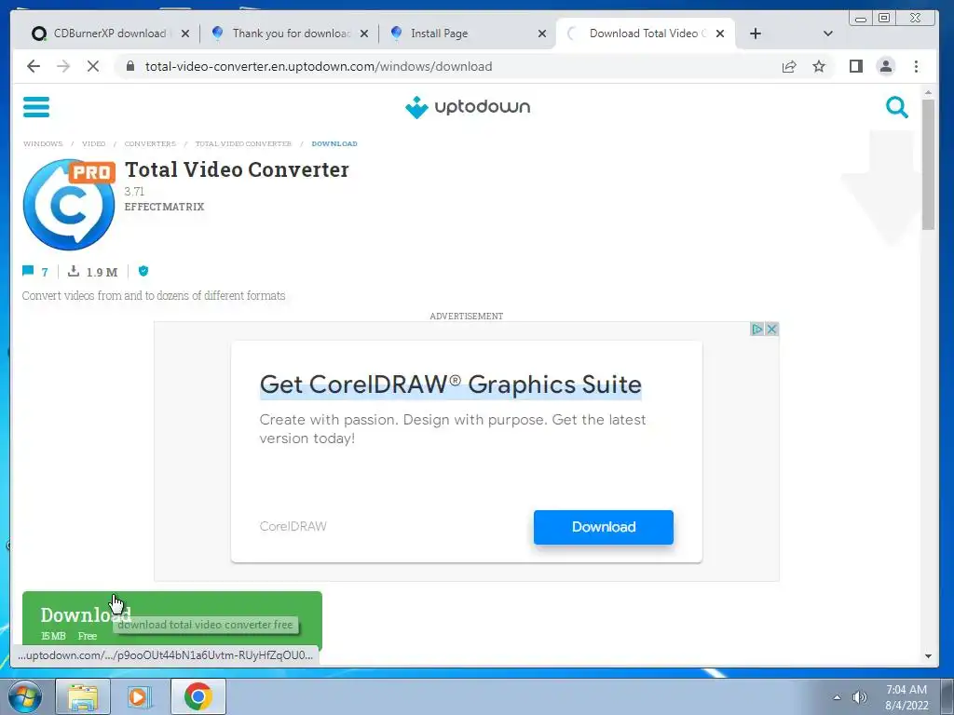Image resolution: width=954 pixels, height=715 pixels.
Task: Click the comments speech bubble icon
Action: point(28,271)
